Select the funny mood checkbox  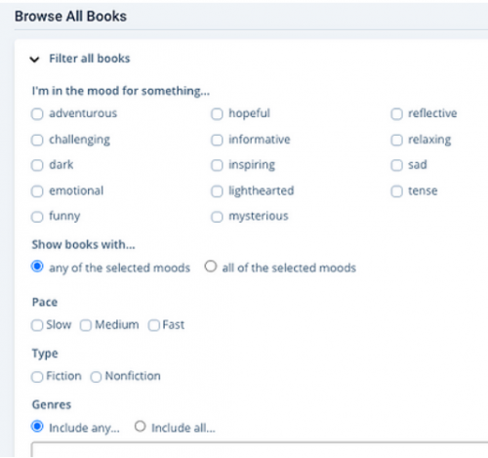click(37, 217)
